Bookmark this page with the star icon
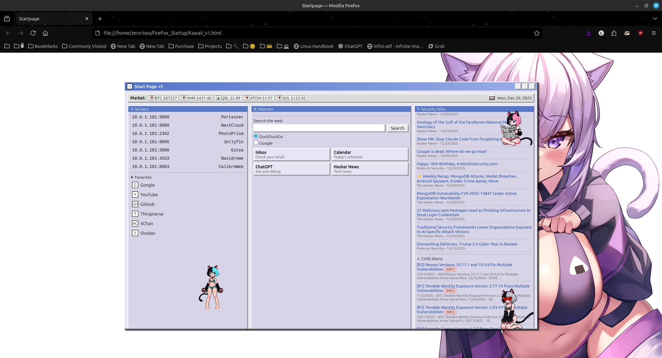The image size is (662, 358). tap(536, 33)
